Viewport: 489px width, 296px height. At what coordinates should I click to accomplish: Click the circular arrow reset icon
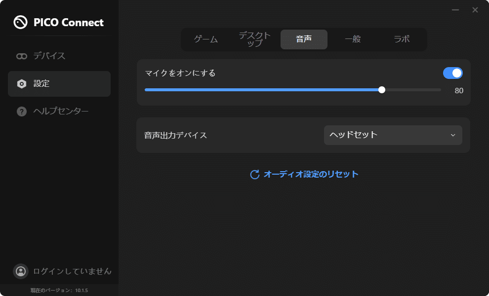click(x=255, y=175)
